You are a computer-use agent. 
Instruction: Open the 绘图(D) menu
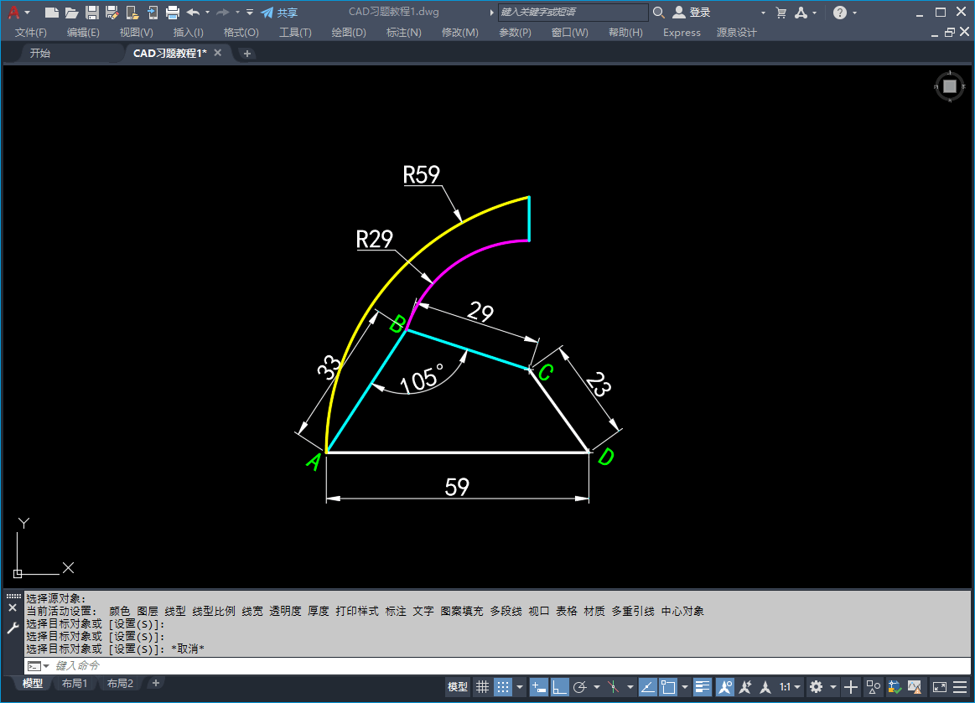tap(349, 33)
